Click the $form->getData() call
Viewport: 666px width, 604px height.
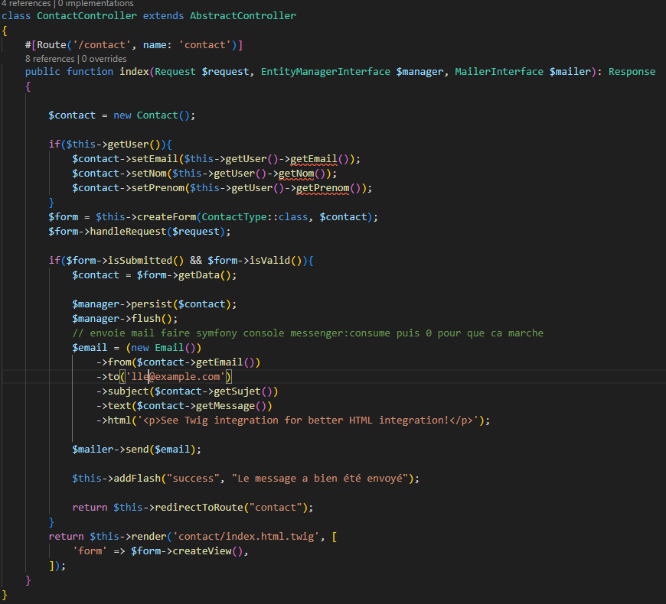[187, 275]
